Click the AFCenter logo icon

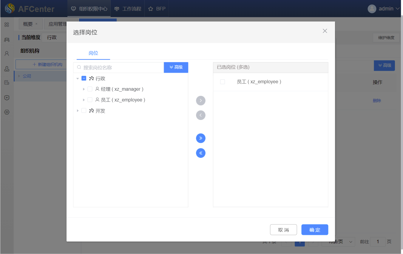tap(10, 9)
